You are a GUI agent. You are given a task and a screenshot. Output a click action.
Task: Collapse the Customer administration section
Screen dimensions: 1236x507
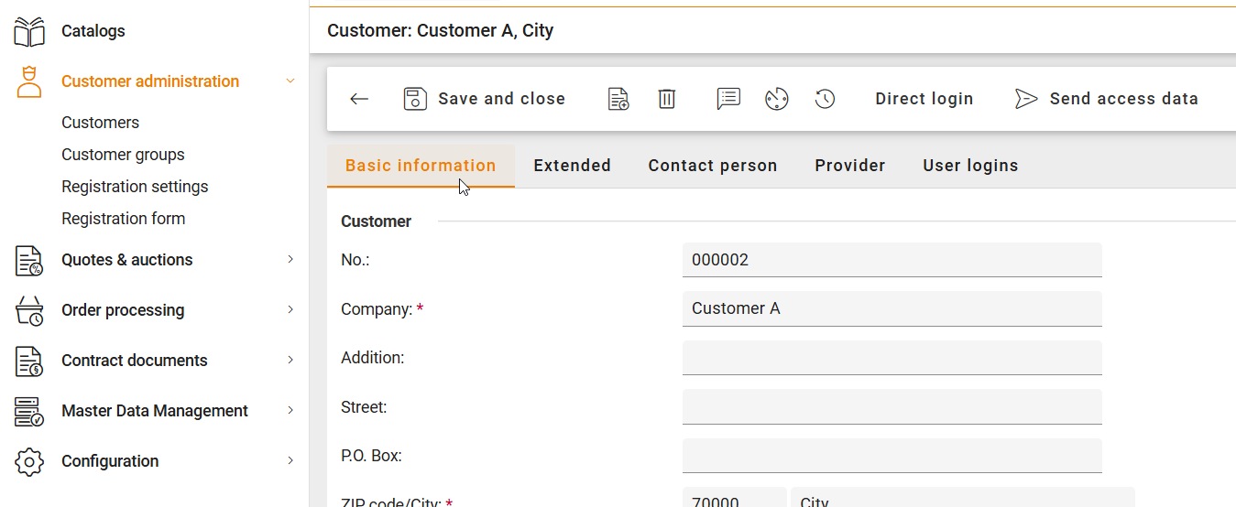click(290, 81)
